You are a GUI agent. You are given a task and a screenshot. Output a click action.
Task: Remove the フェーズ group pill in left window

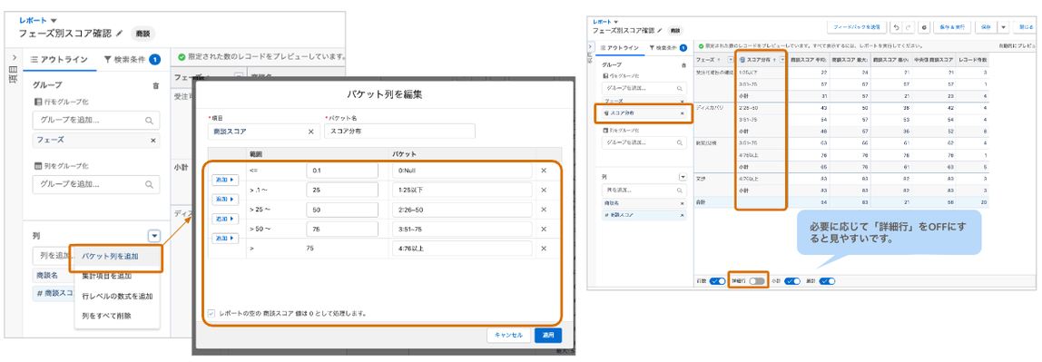pyautogui.click(x=153, y=140)
